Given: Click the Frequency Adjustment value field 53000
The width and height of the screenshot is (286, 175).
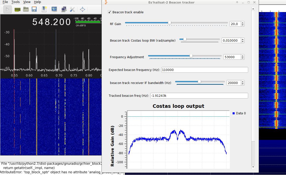Looking at the screenshot, I should pyautogui.click(x=232, y=57).
